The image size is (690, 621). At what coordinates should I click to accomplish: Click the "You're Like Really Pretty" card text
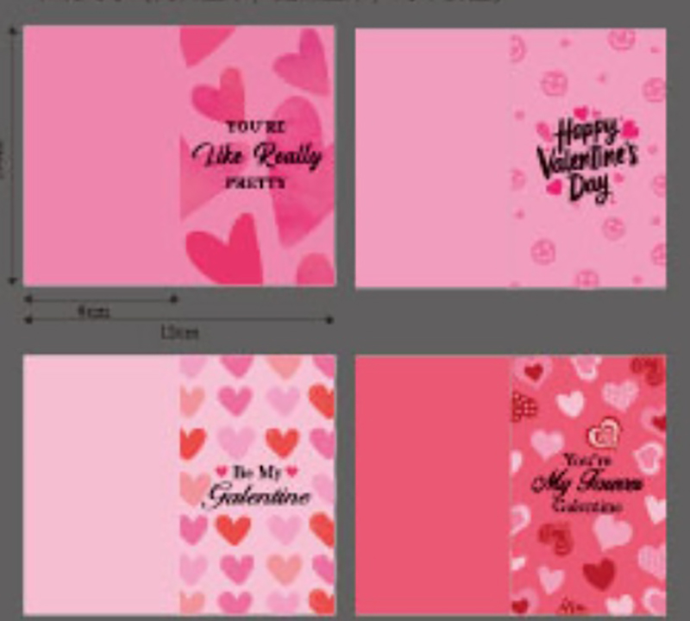pos(256,154)
